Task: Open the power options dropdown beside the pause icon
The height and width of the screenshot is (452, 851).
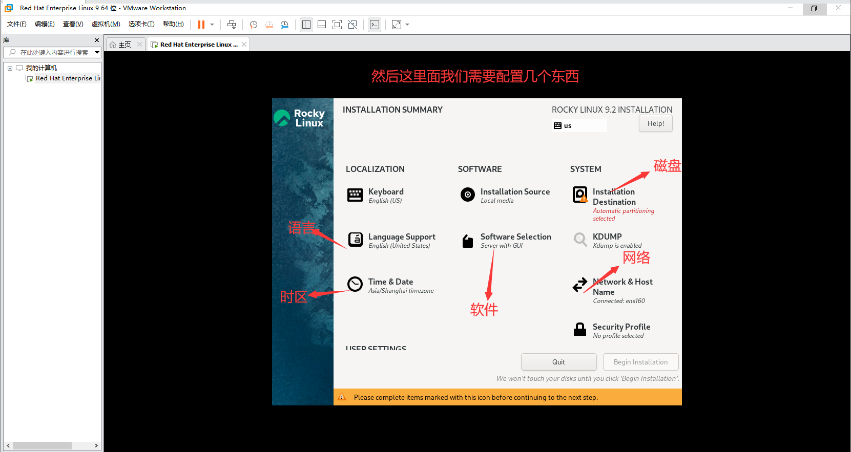Action: 212,25
